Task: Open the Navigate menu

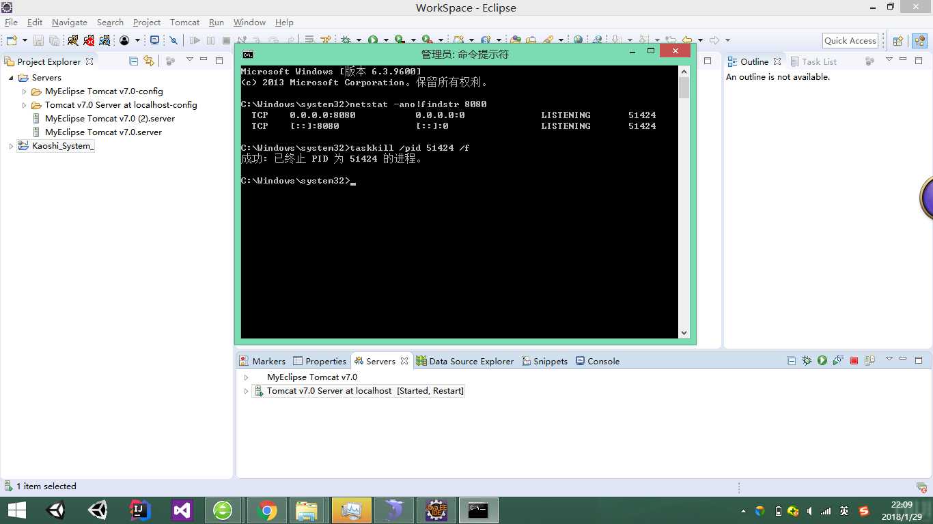Action: tap(70, 23)
